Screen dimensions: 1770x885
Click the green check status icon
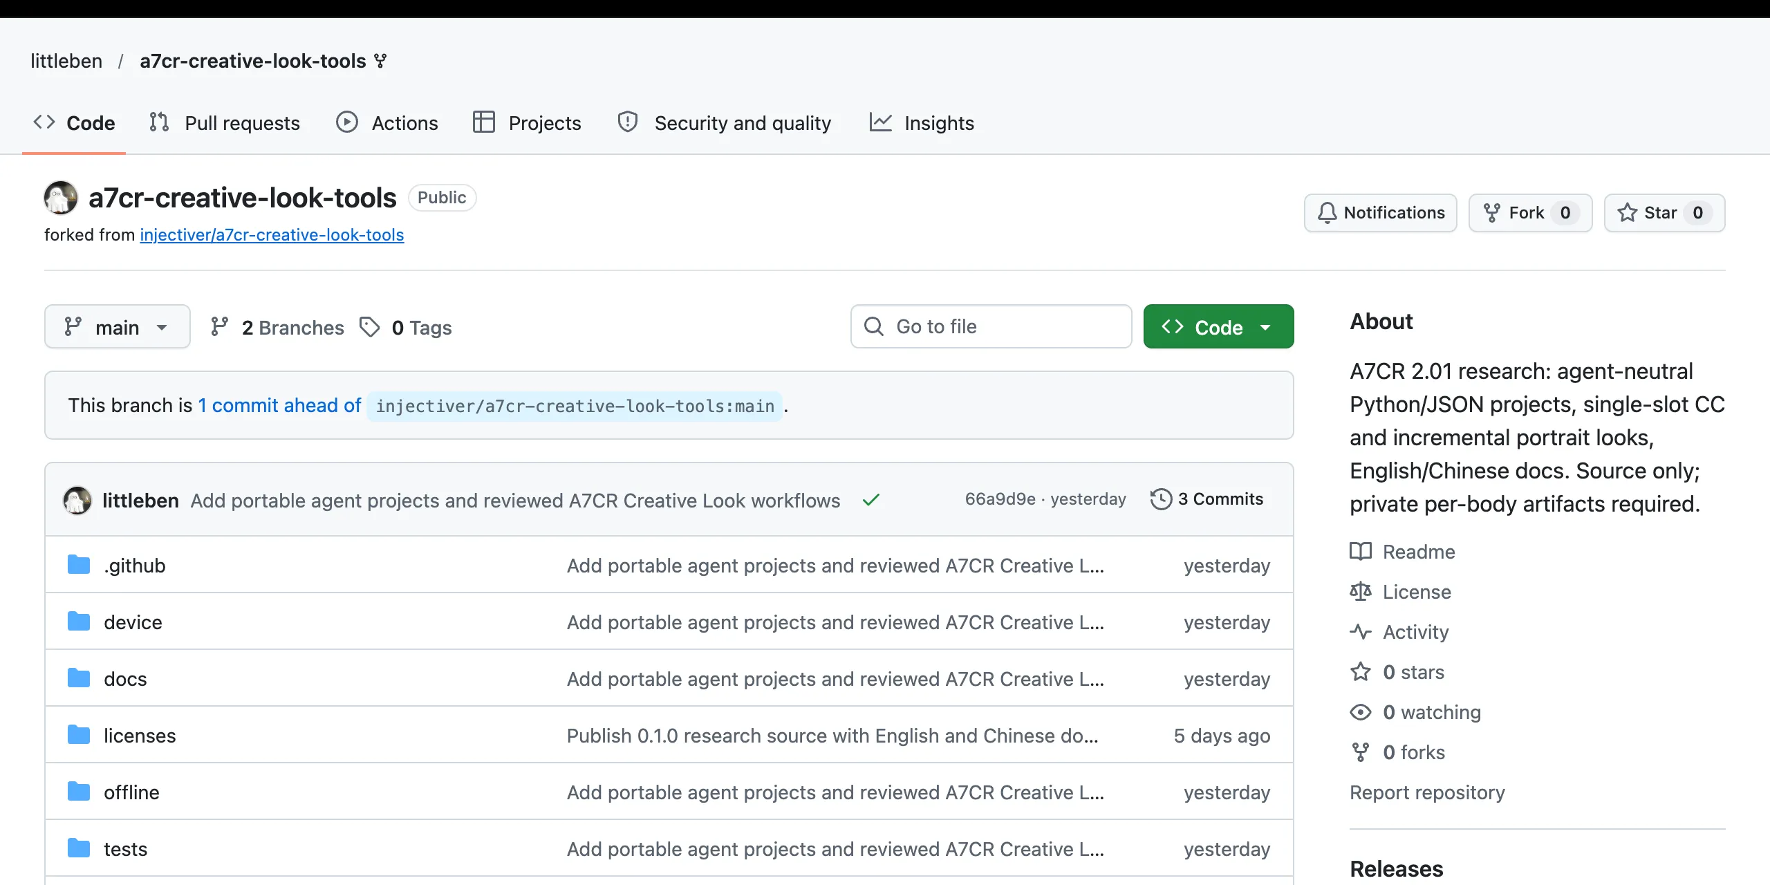(871, 500)
